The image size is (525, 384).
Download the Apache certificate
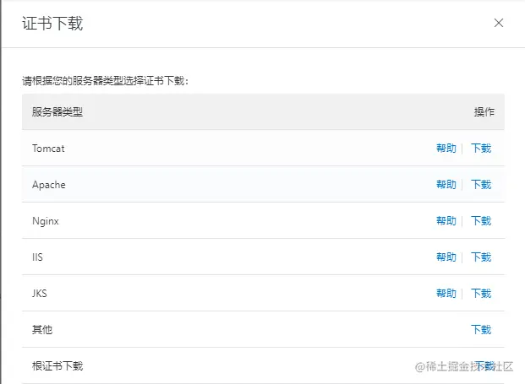pyautogui.click(x=481, y=185)
